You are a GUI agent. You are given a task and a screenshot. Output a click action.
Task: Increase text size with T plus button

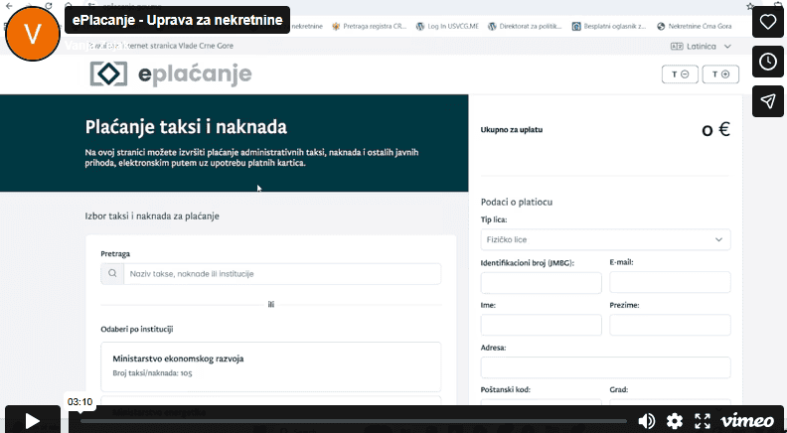(x=720, y=74)
